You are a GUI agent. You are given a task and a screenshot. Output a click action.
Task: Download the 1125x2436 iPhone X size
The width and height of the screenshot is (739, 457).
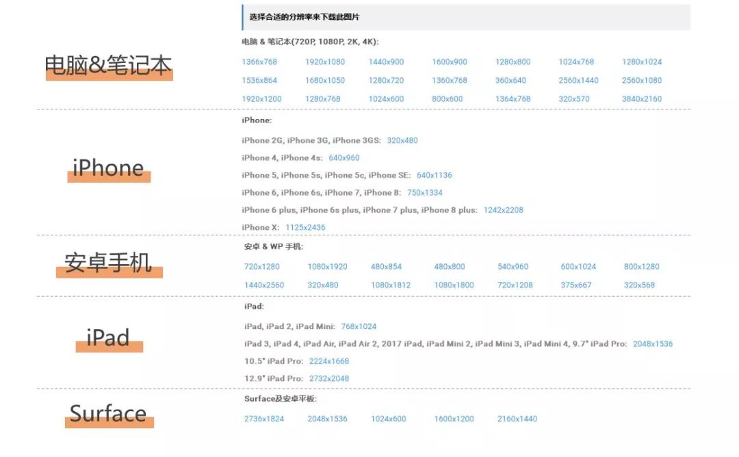pyautogui.click(x=305, y=228)
